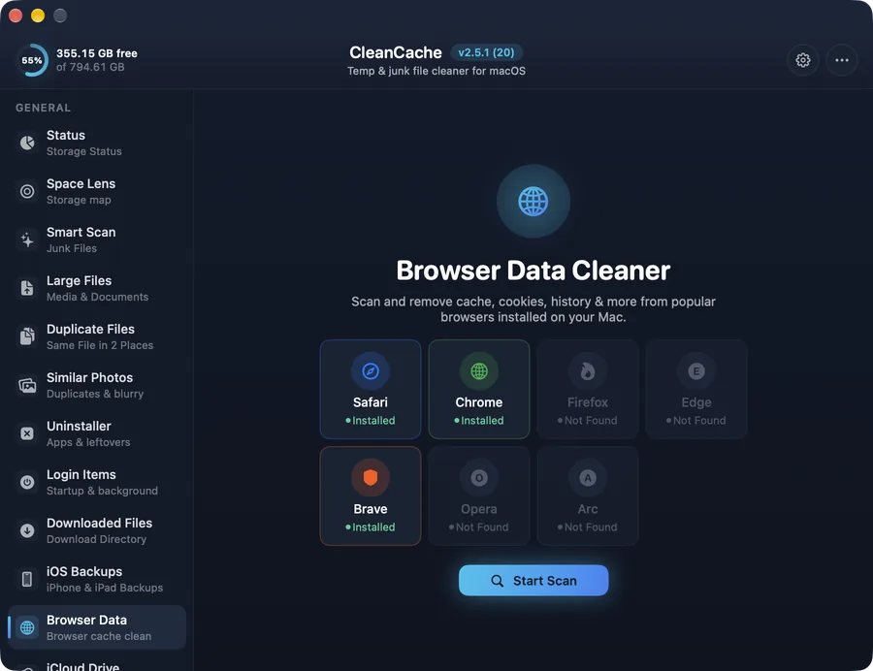Click Safari's Installed status label

tap(371, 421)
